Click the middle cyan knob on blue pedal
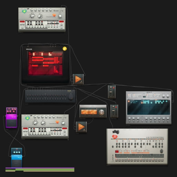The width and height of the screenshot is (177, 177). point(17,152)
